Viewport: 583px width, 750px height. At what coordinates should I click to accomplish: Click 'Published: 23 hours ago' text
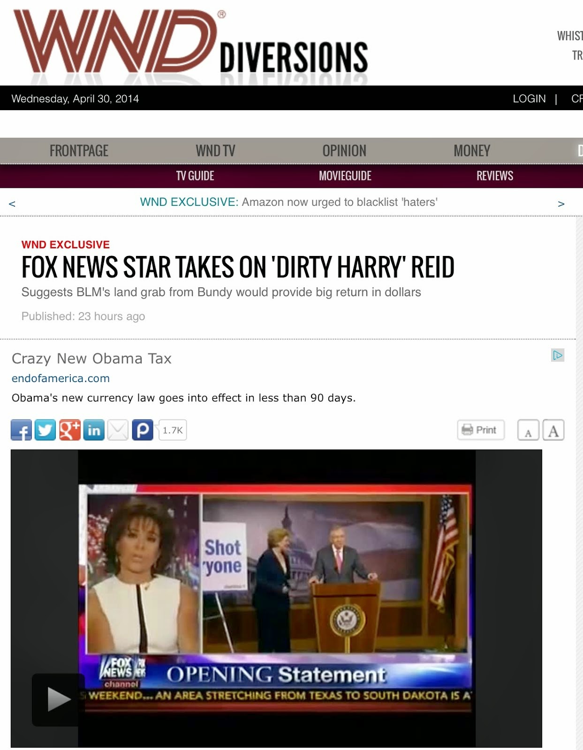(x=83, y=316)
